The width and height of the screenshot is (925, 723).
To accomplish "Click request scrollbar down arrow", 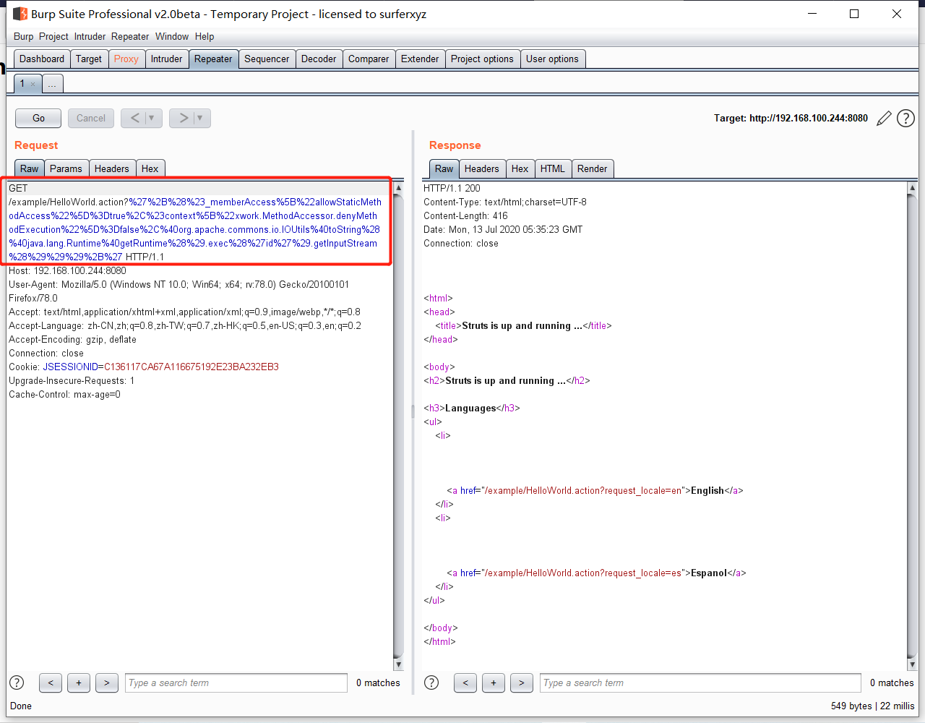I will (398, 664).
